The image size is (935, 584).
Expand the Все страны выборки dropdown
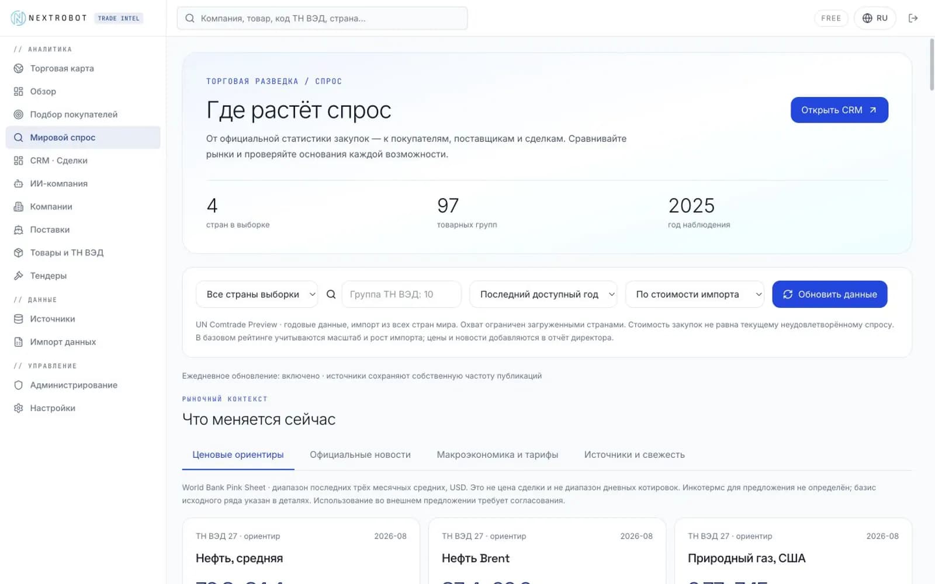coord(257,294)
